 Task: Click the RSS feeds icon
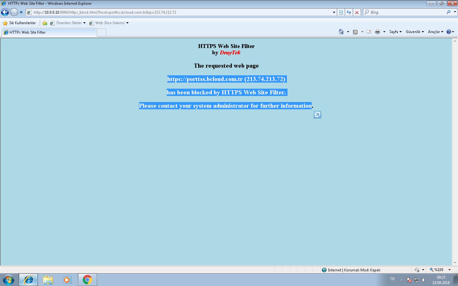(355, 32)
